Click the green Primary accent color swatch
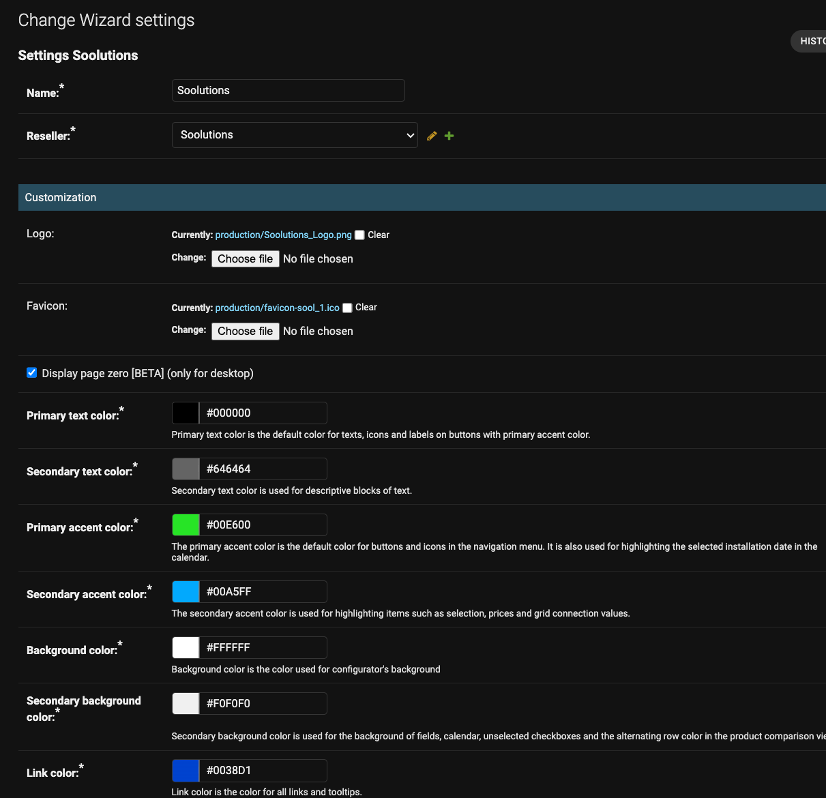Viewport: 826px width, 798px height. click(x=186, y=525)
